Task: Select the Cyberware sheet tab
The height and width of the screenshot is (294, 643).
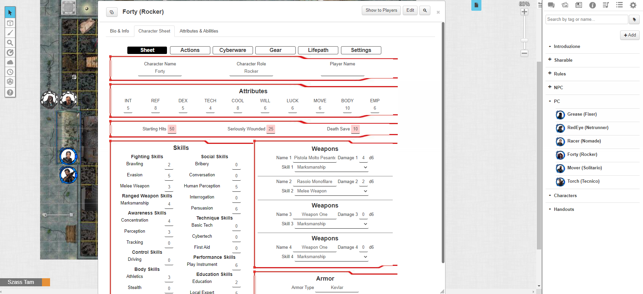Action: point(233,50)
